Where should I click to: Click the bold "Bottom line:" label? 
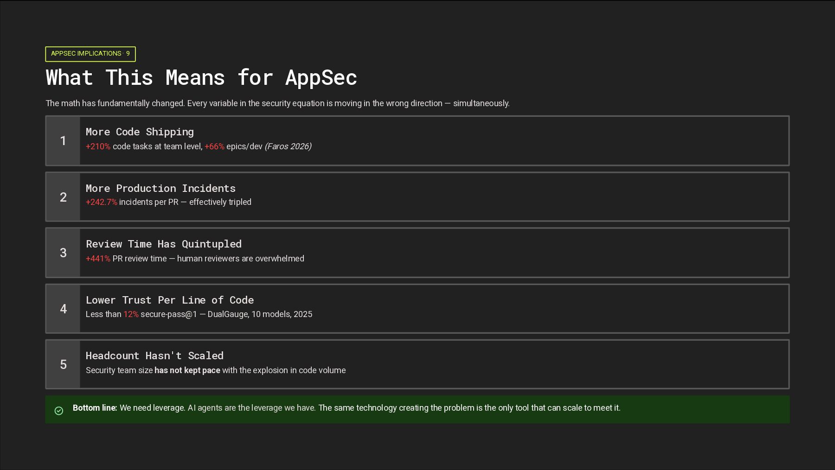(95, 408)
